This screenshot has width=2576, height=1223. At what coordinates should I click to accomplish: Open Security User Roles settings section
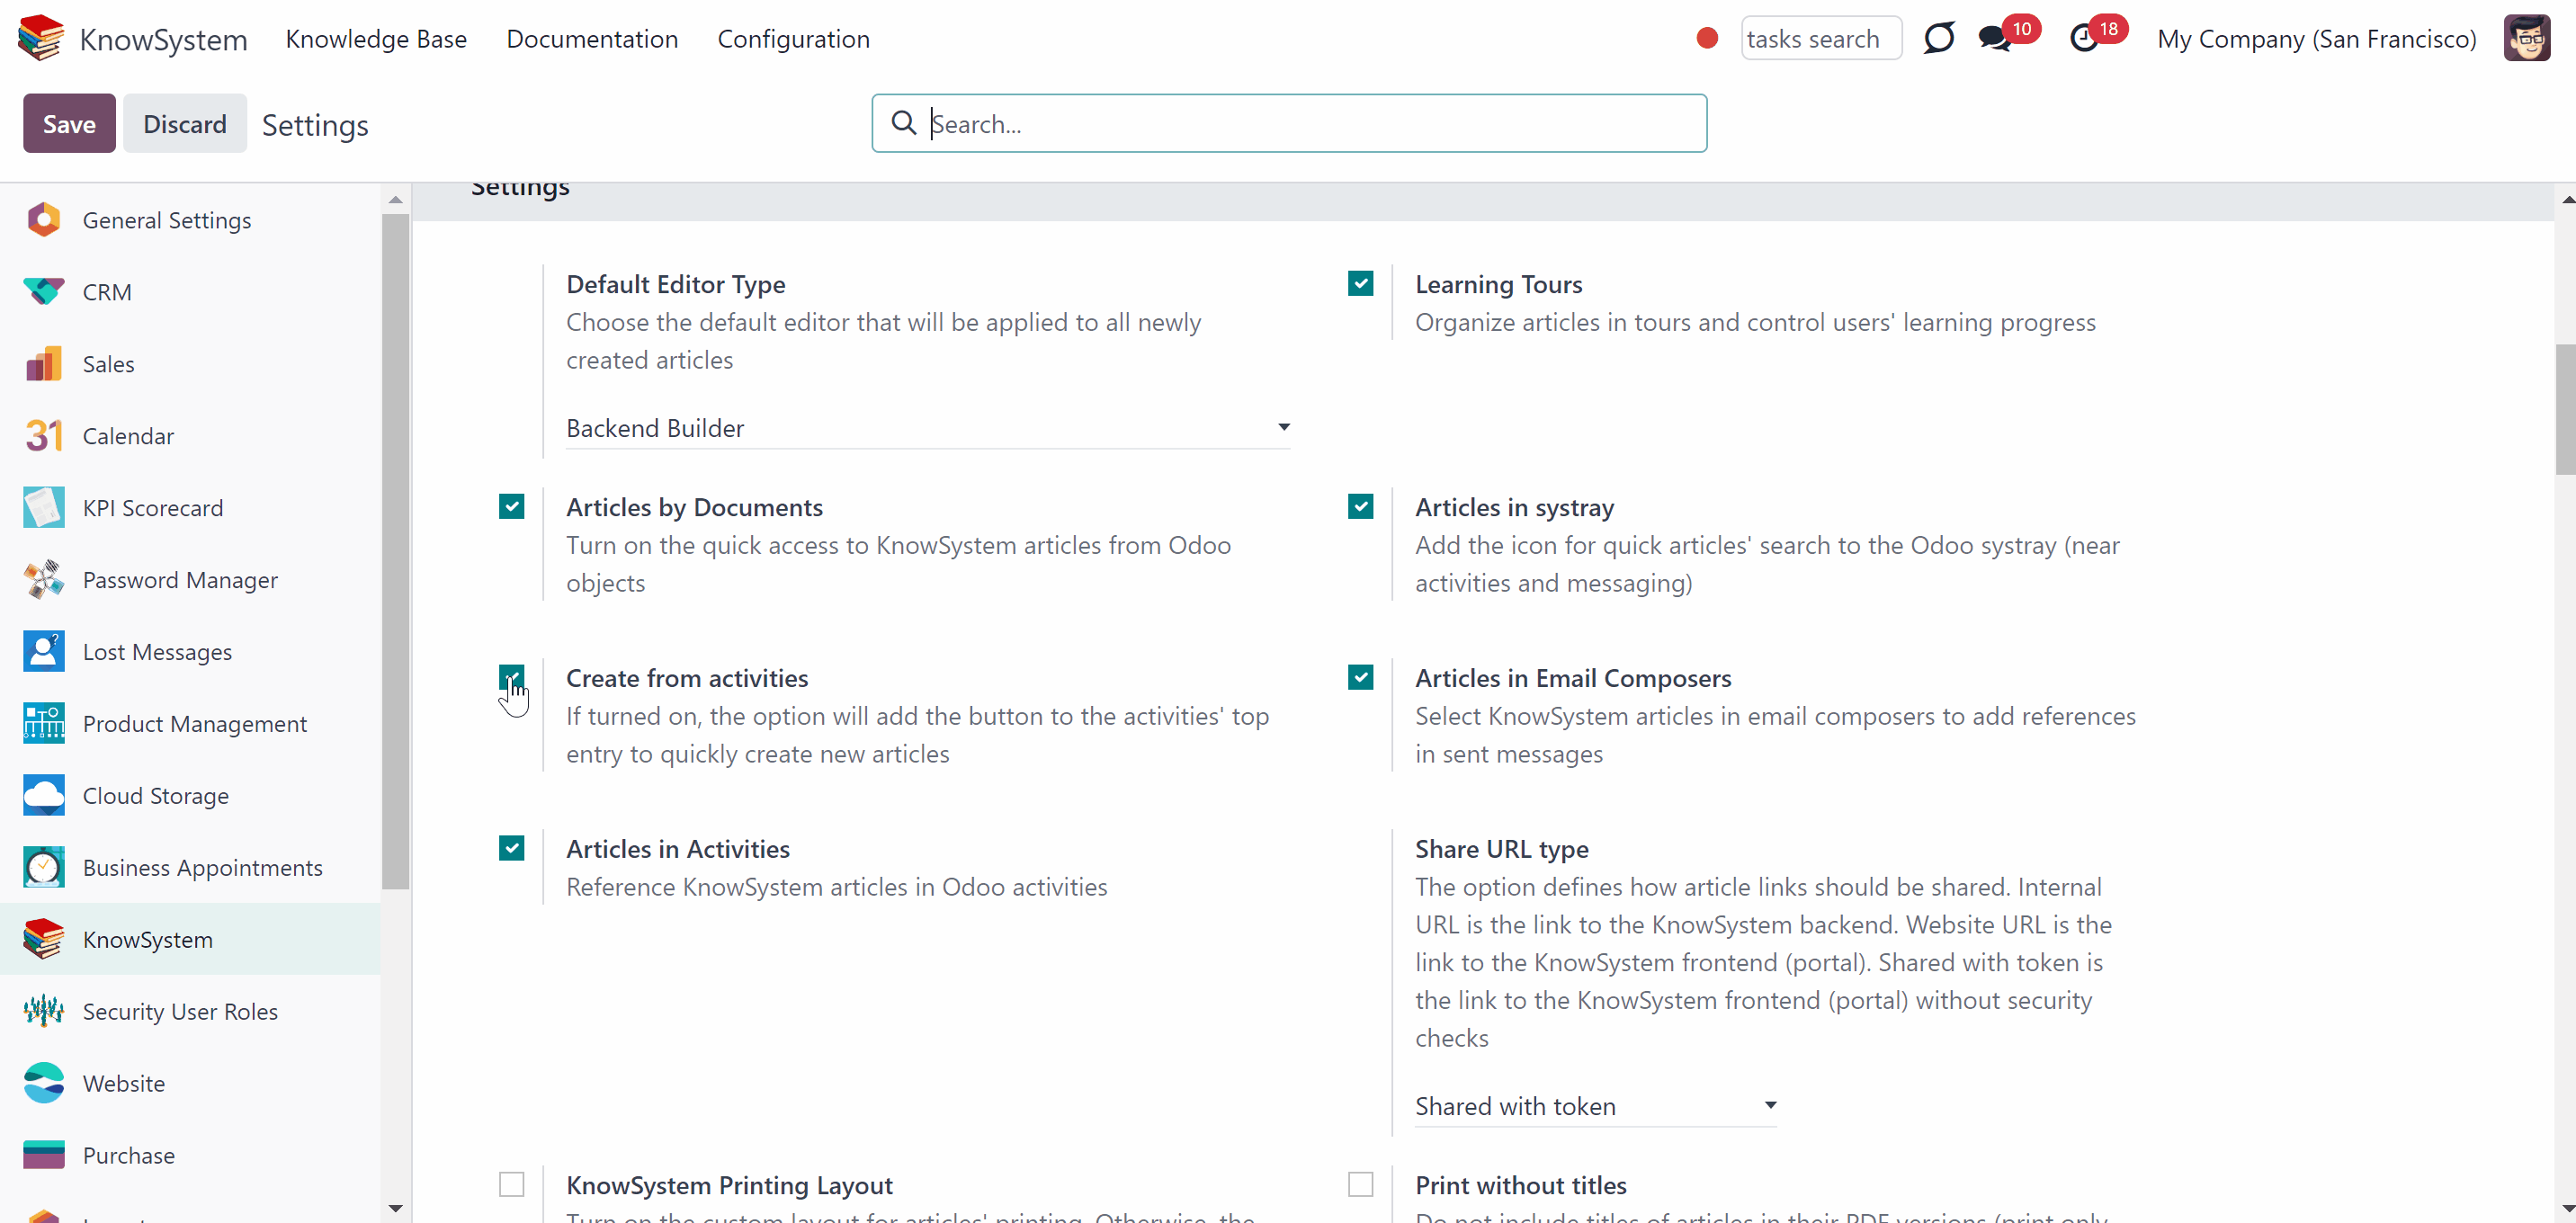pos(190,1012)
